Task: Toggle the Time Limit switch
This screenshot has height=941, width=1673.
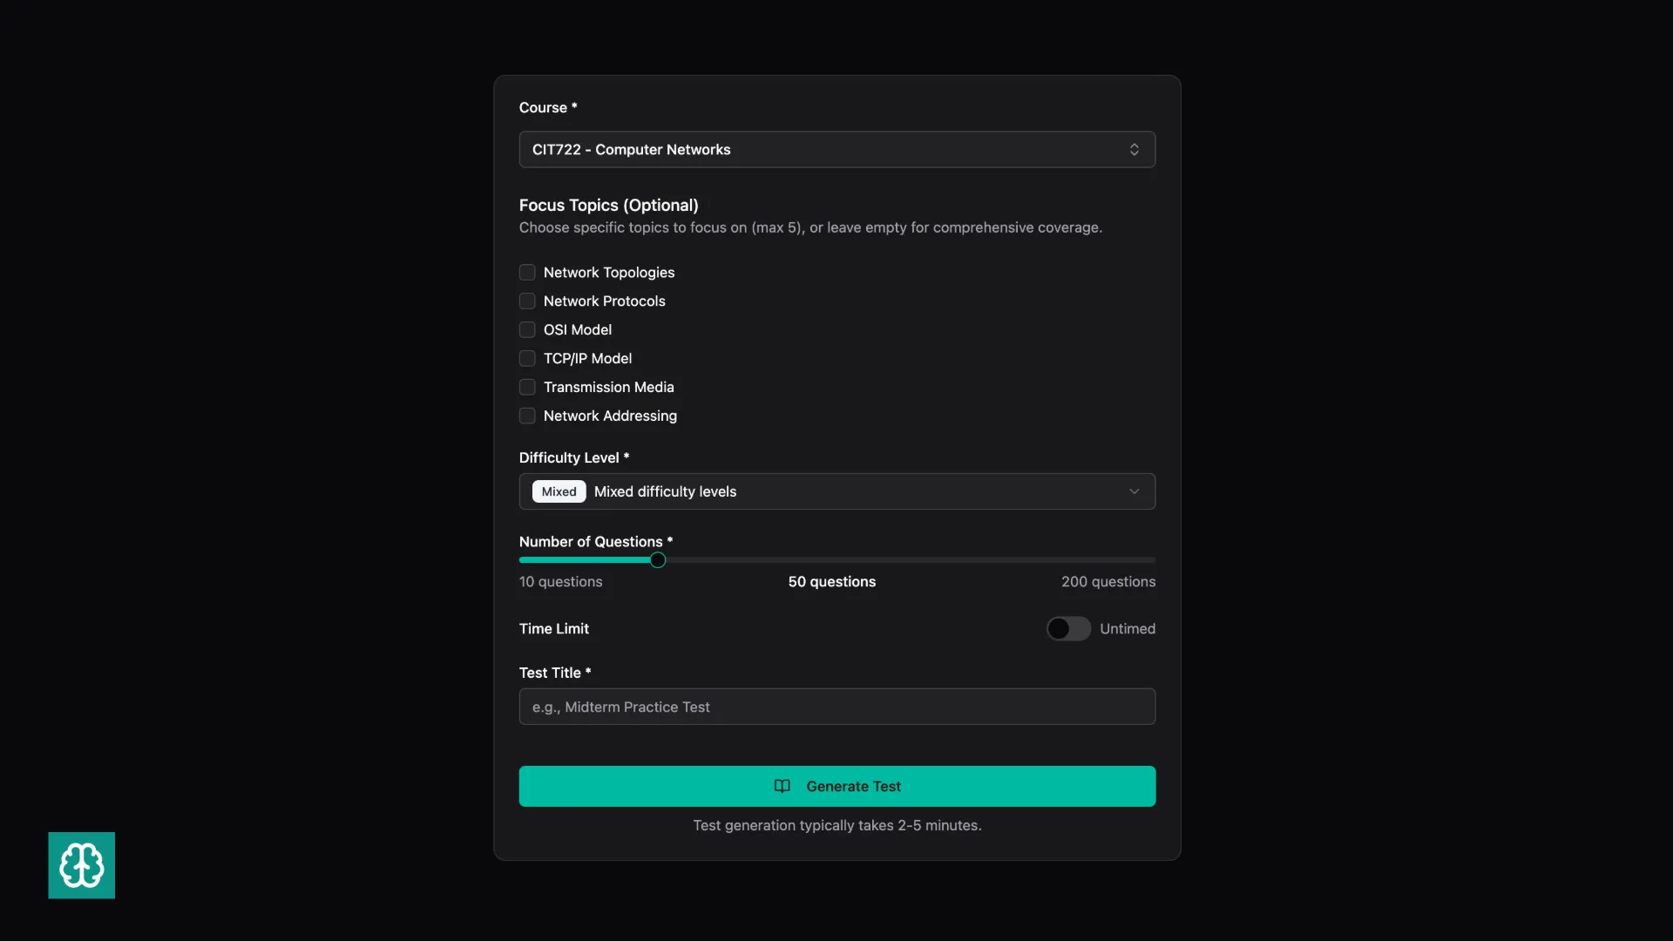Action: (1068, 629)
